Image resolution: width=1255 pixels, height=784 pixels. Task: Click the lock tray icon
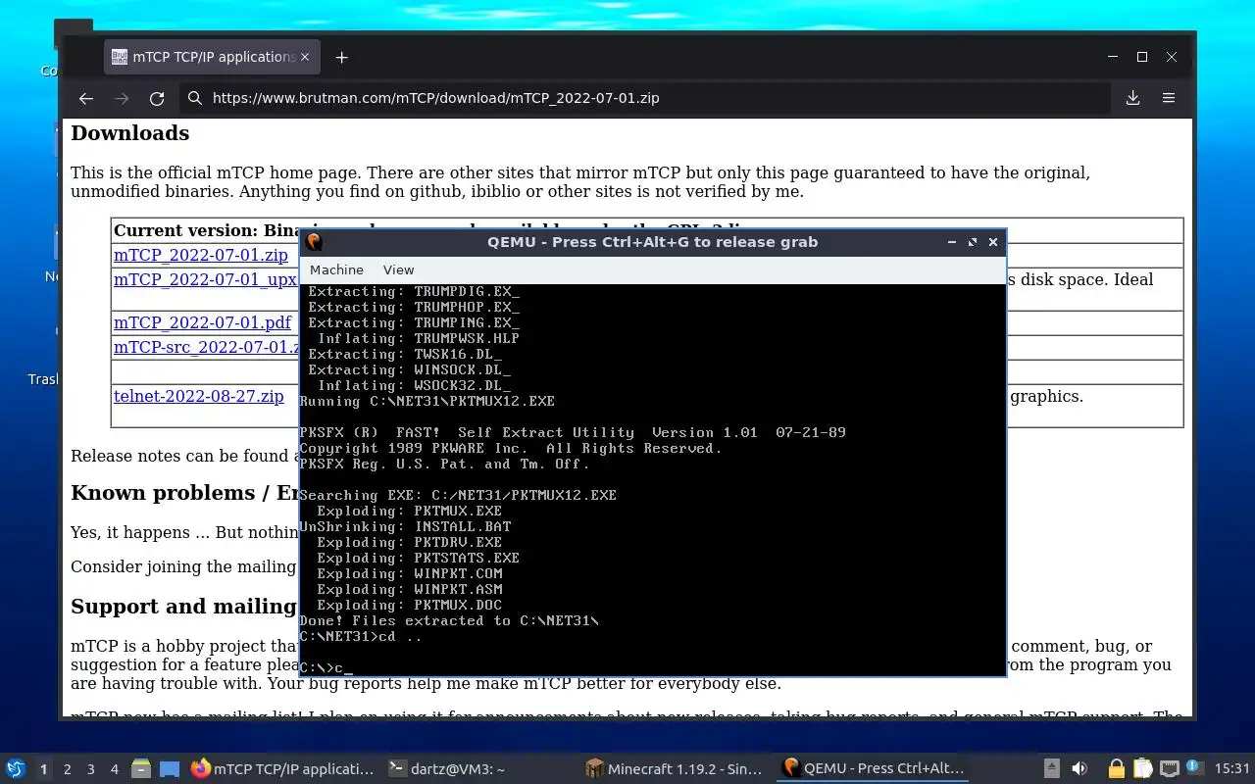tap(1116, 769)
